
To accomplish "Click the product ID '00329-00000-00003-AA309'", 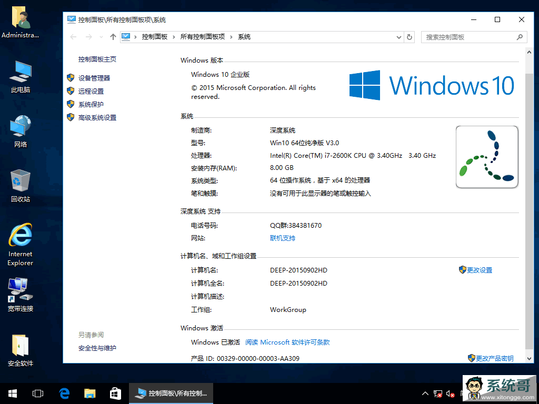I will [258, 358].
